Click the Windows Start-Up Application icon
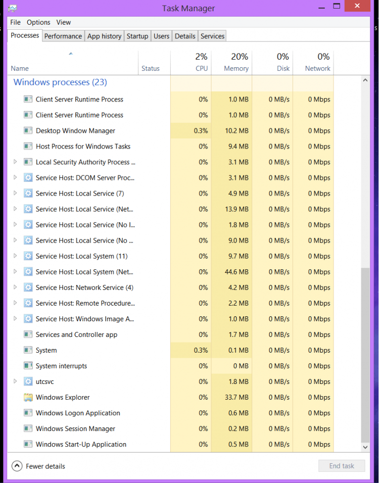This screenshot has height=483, width=379. point(28,444)
